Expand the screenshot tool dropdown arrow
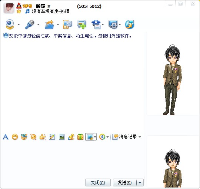 (x=95, y=137)
